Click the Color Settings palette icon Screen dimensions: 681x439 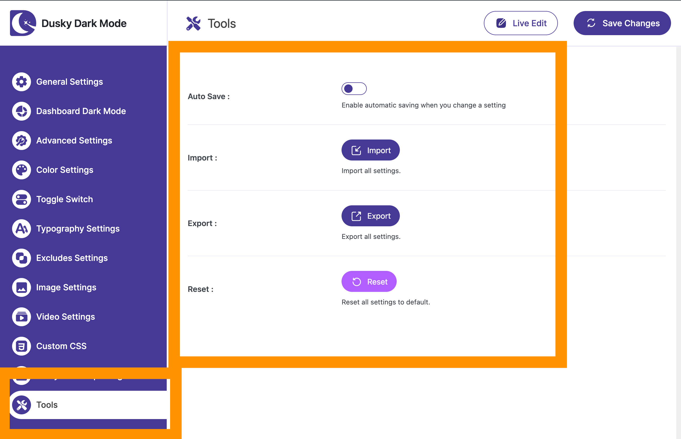pyautogui.click(x=21, y=170)
